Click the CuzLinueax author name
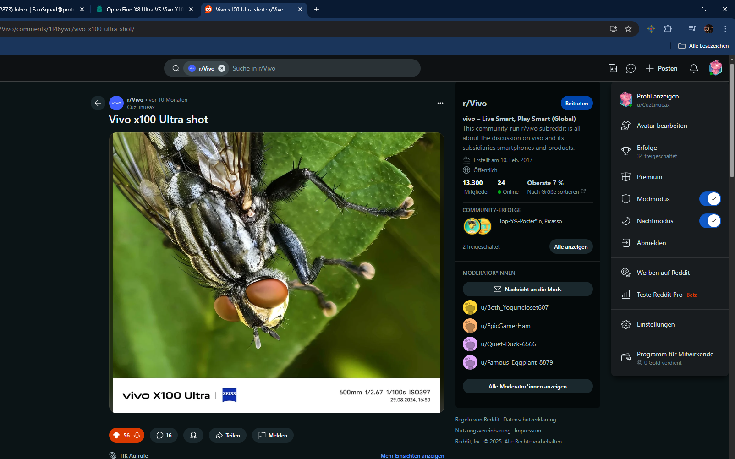Screen dimensions: 735x459 click(141, 107)
